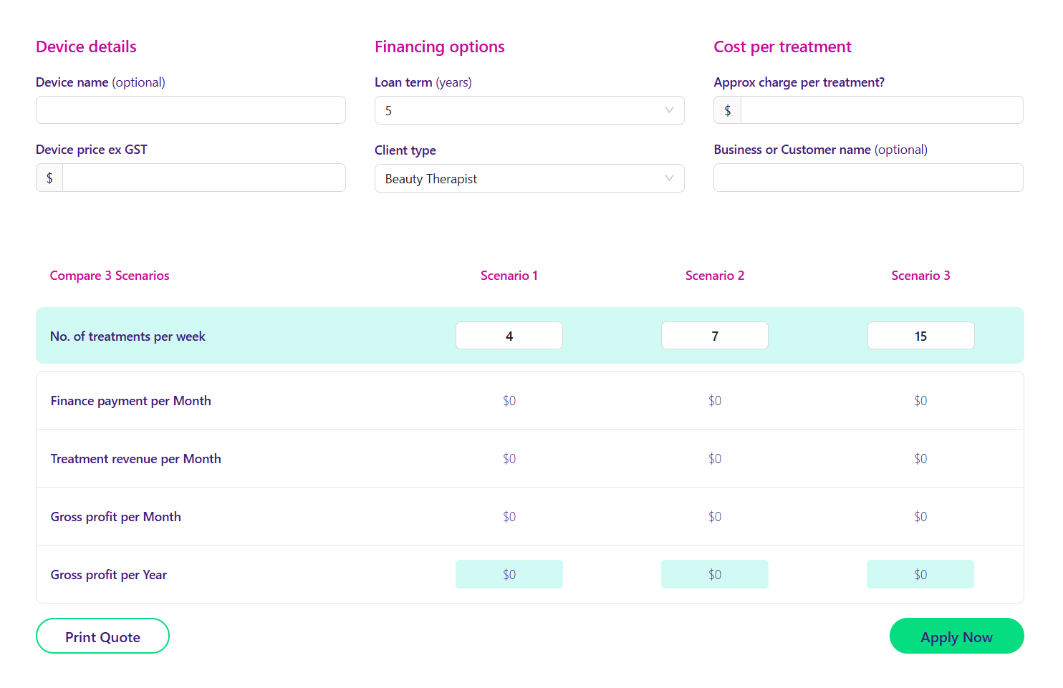The height and width of the screenshot is (688, 1063).
Task: Click the Device details section heading
Action: [85, 46]
